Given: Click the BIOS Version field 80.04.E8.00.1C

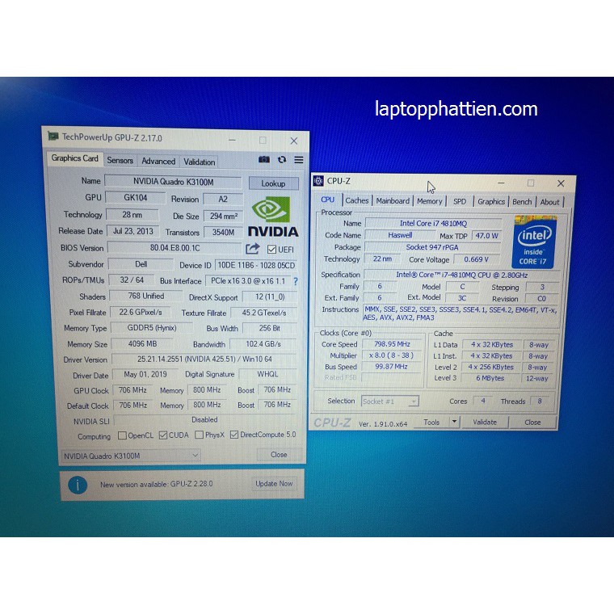Looking at the screenshot, I should 175,248.
